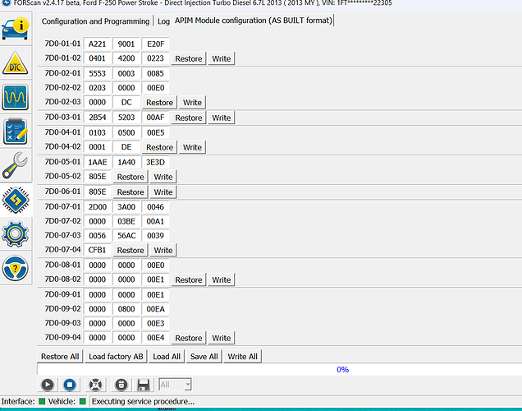Edit the 1AAE field in 7D0-05-01

(x=97, y=162)
